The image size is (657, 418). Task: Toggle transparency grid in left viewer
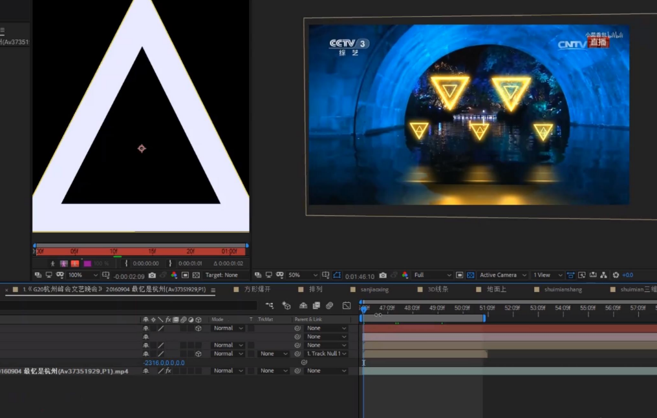pos(196,275)
